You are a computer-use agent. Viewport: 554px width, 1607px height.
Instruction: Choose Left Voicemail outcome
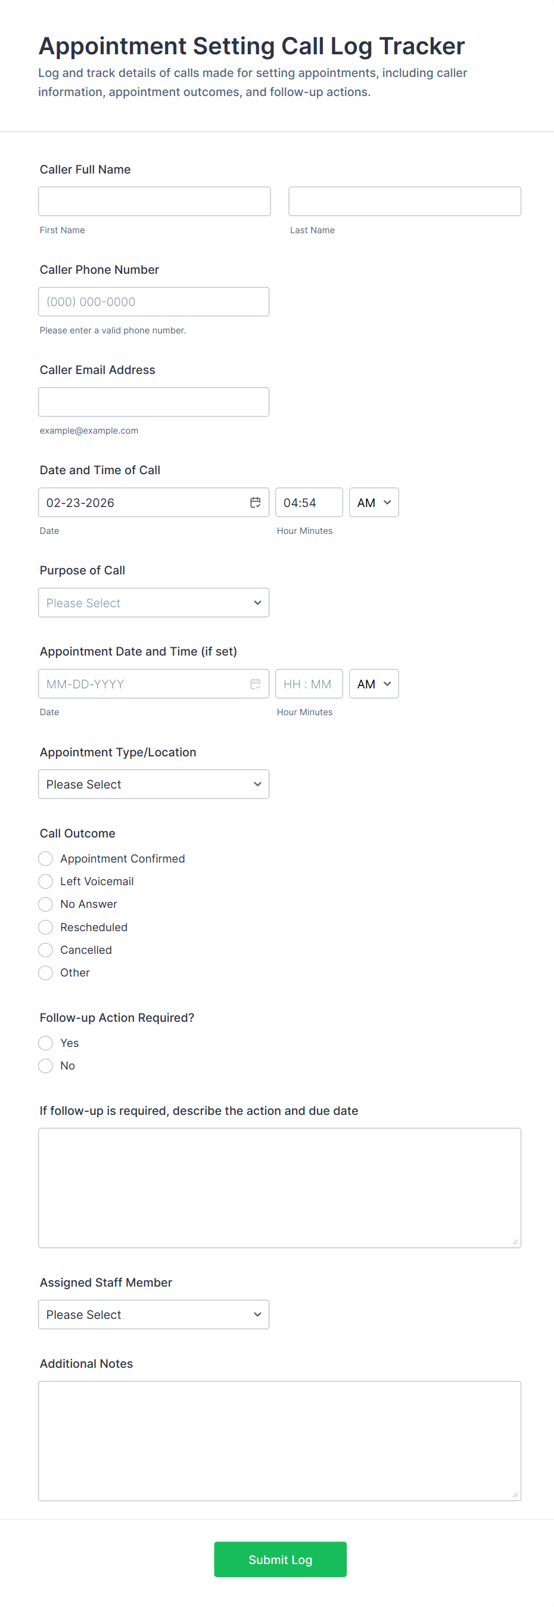(x=45, y=882)
